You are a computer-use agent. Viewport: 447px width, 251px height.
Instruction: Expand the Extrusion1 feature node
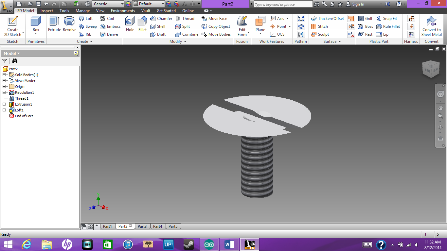(x=4, y=104)
